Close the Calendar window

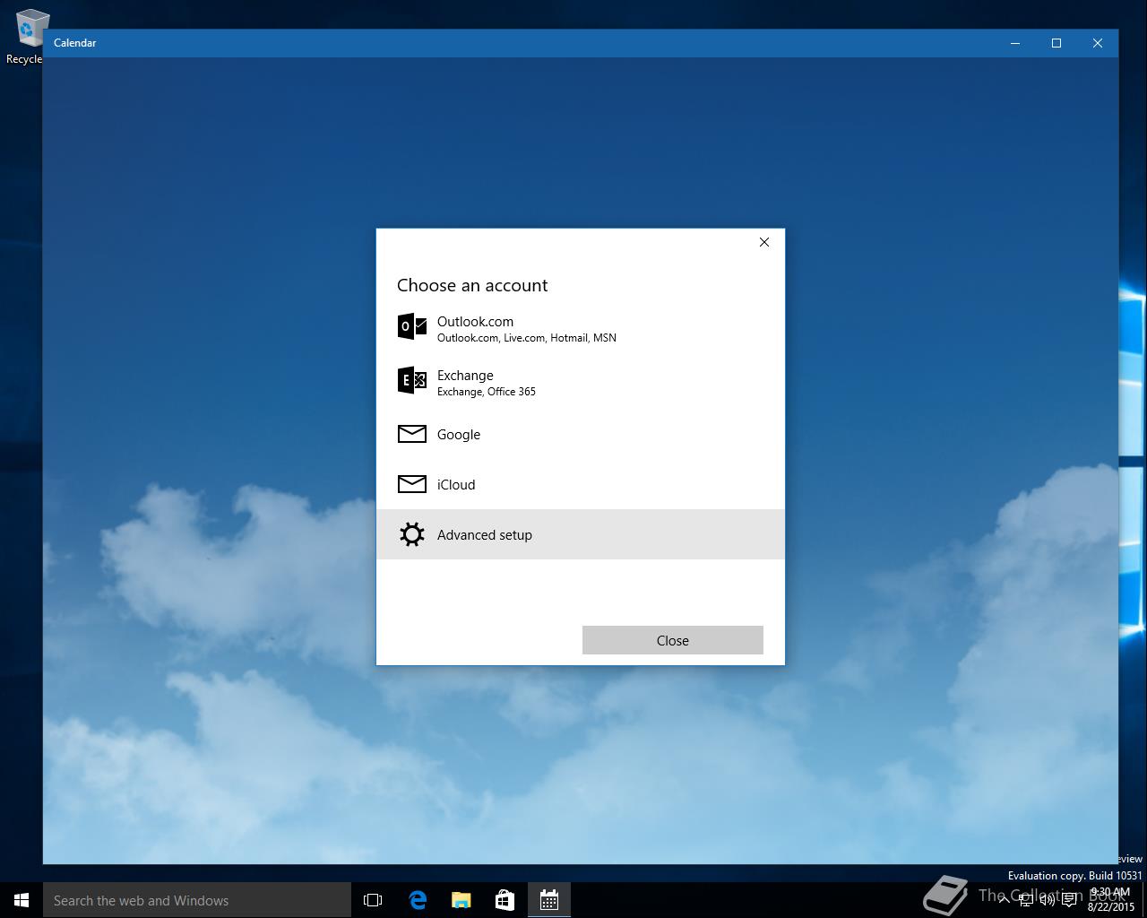1098,43
